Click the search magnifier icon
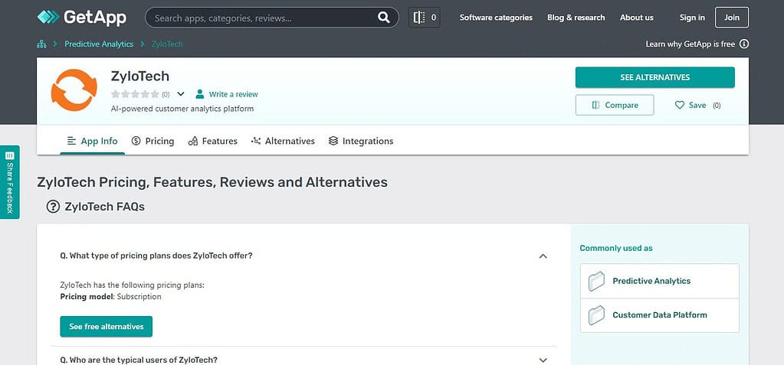Screen dimensions: 784x365 coord(383,18)
